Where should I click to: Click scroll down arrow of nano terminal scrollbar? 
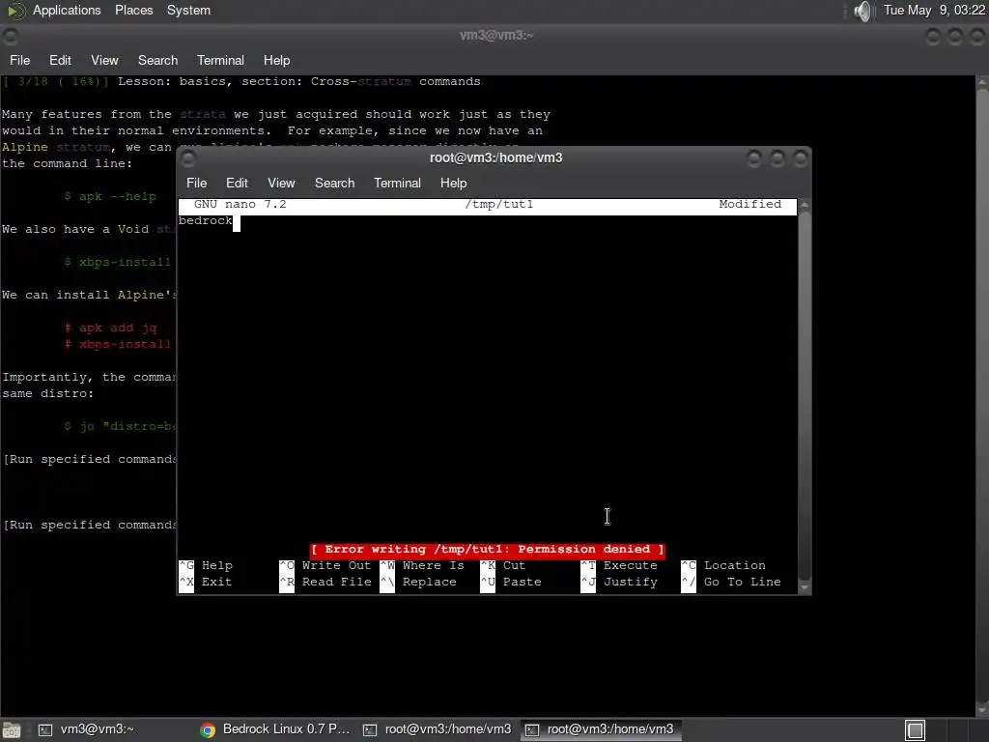pyautogui.click(x=805, y=587)
